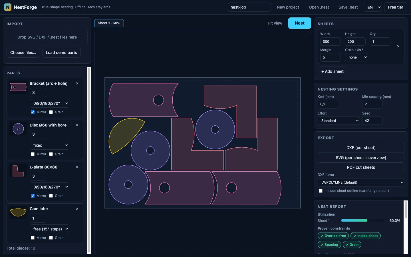Click the NestForge logo icon
The width and height of the screenshot is (411, 257).
(x=8, y=7)
